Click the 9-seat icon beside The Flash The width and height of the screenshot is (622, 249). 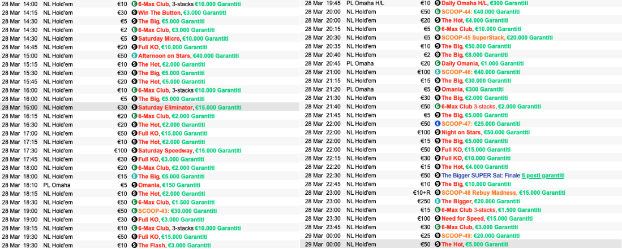[134, 246]
